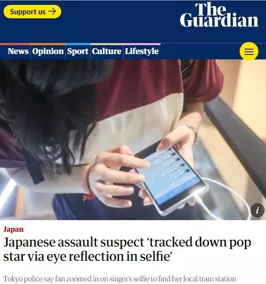
Task: Open the Opinion section tab
Action: pos(48,51)
